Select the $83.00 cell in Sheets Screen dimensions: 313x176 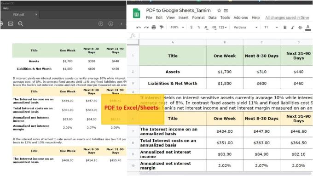point(225,154)
